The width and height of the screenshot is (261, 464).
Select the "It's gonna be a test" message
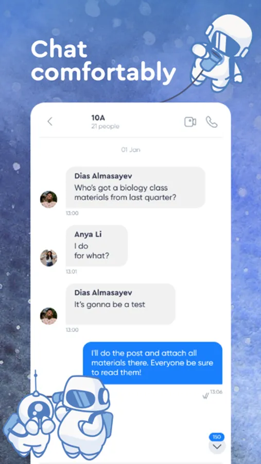pos(120,304)
